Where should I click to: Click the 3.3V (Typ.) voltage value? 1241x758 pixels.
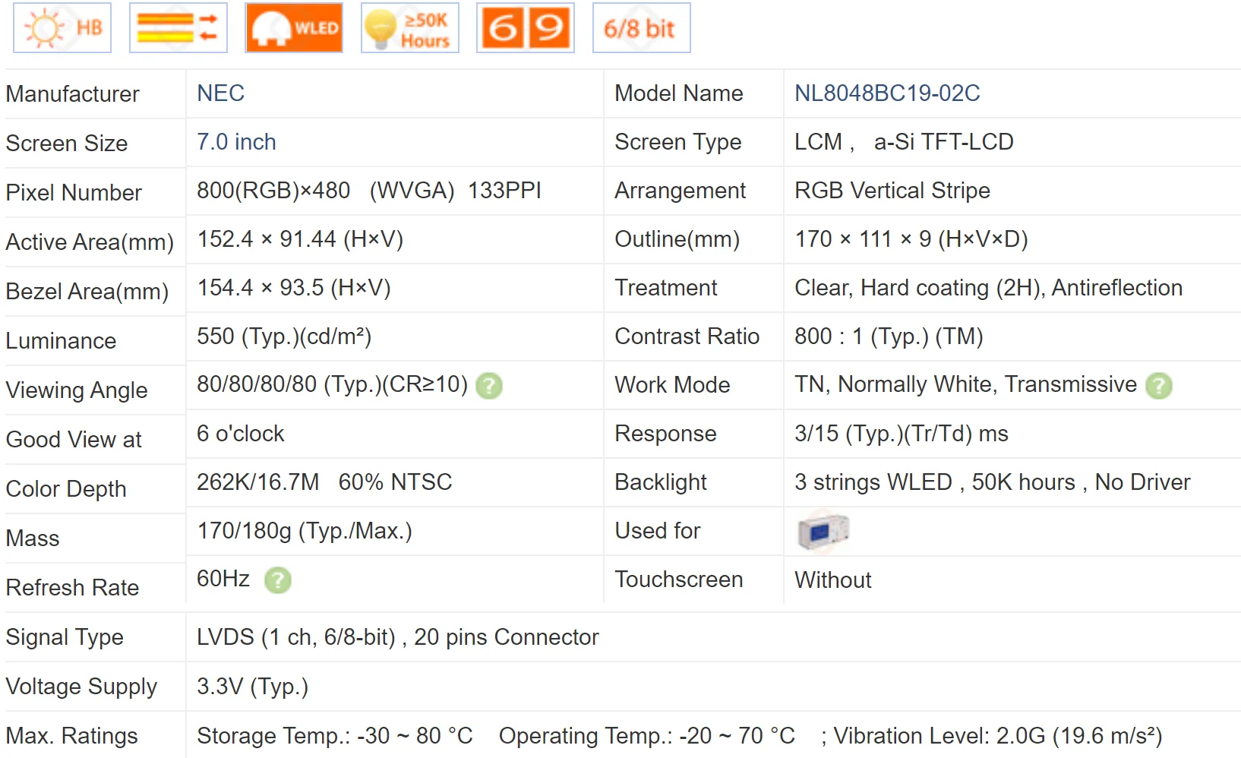pyautogui.click(x=252, y=687)
